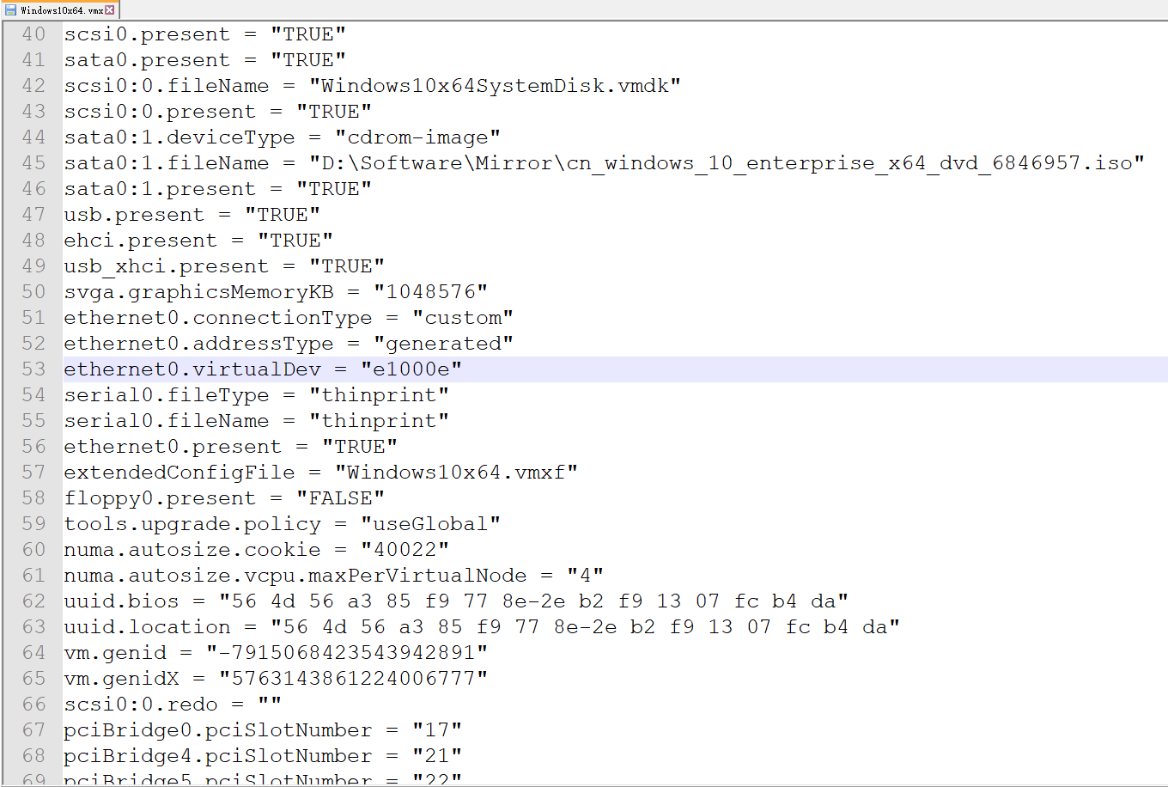The width and height of the screenshot is (1168, 787).
Task: Click the scsi0.present line text
Action: click(204, 34)
